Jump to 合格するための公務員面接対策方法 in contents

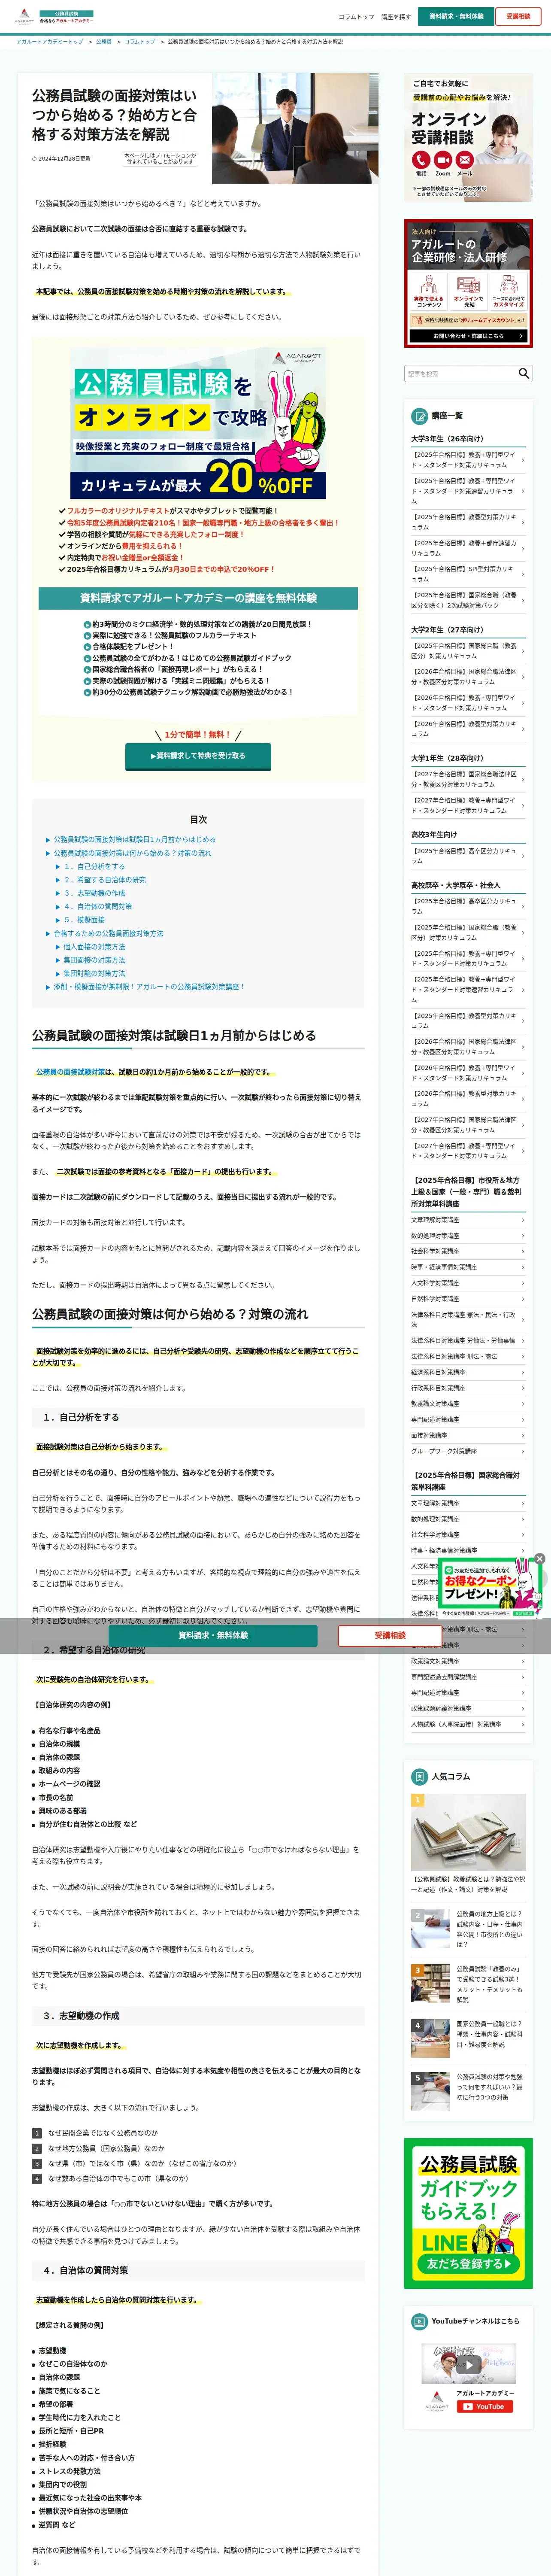108,933
